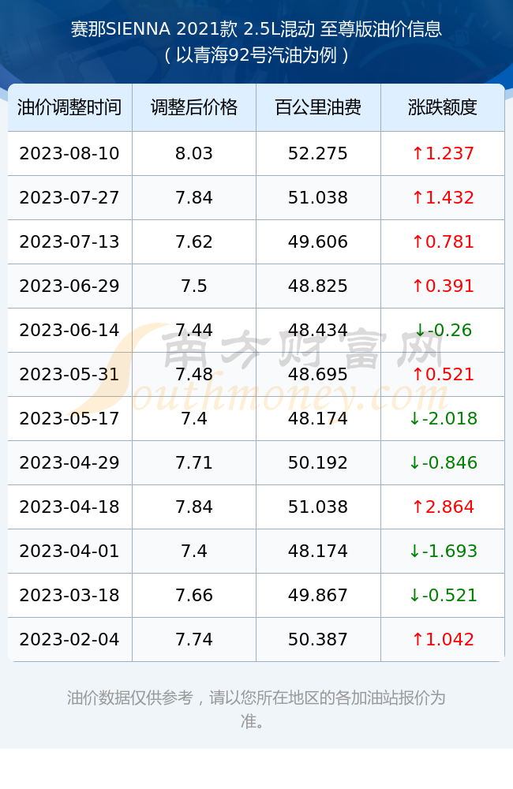Click the green down arrow -1.693 value
This screenshot has width=513, height=789.
[443, 551]
